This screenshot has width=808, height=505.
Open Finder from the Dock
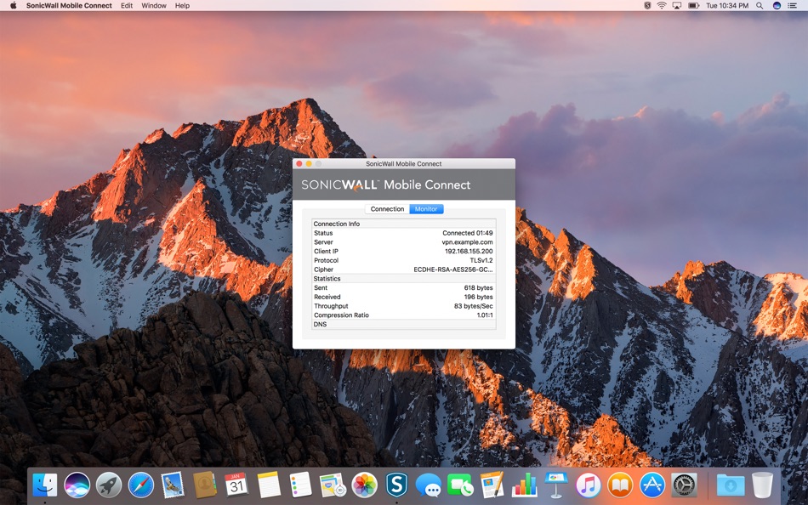tap(45, 485)
